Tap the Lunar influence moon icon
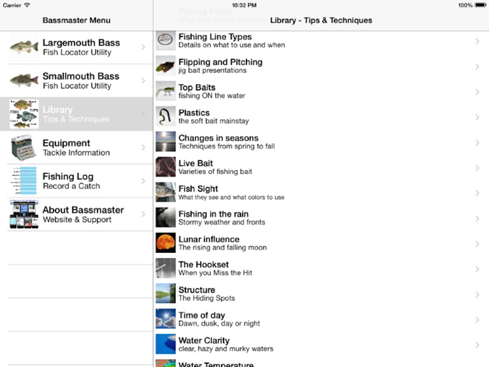 [166, 242]
